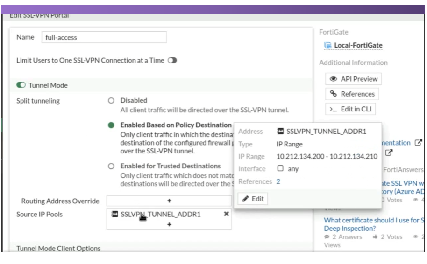Viewport: 427px width, 264px height.
Task: Remove SSLVPN_TUNNEL_ADDR1 from Source IP Pools
Action: 226,214
